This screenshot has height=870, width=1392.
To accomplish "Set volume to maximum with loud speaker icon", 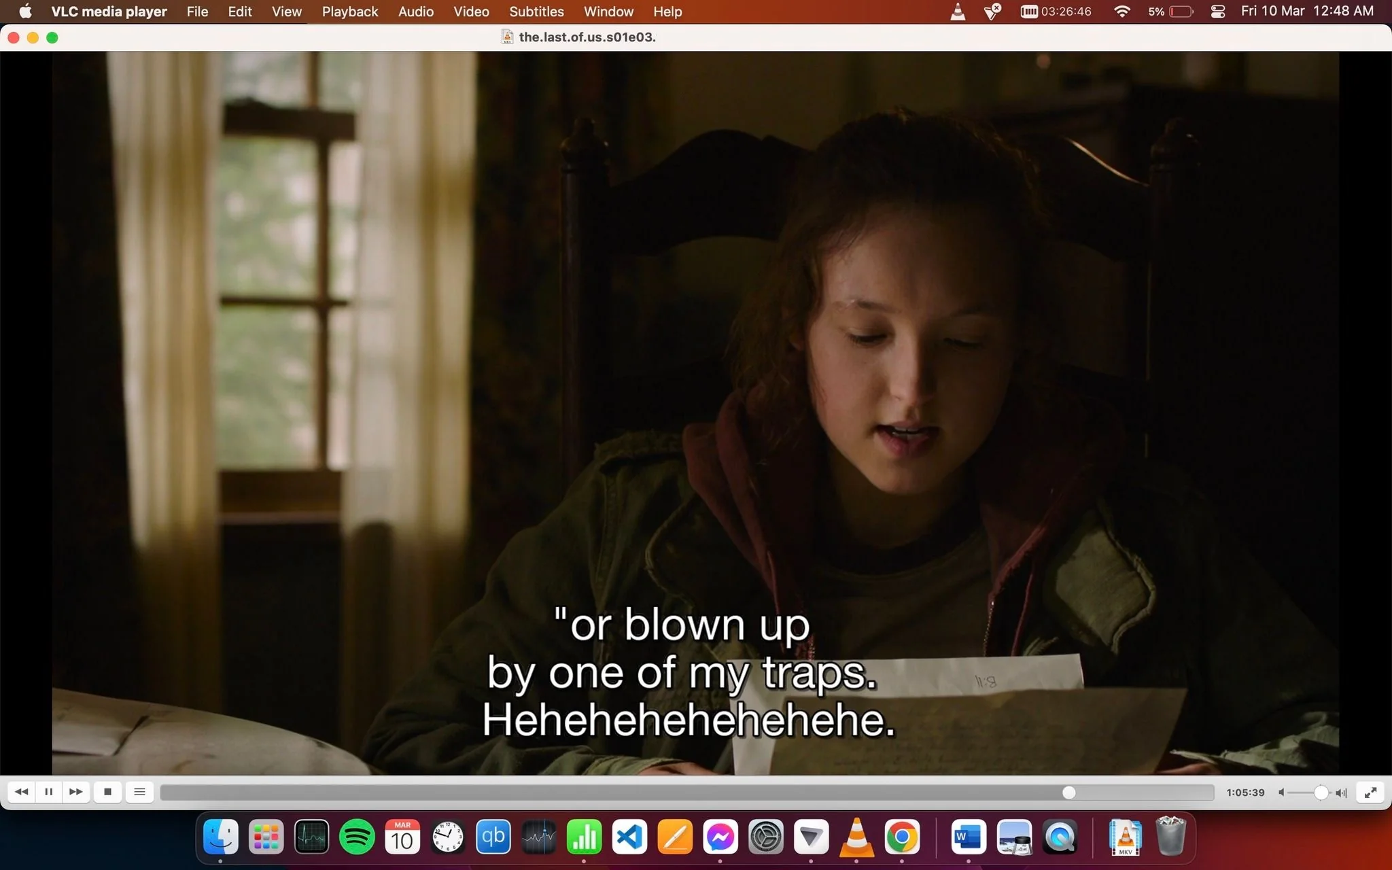I will (x=1341, y=793).
